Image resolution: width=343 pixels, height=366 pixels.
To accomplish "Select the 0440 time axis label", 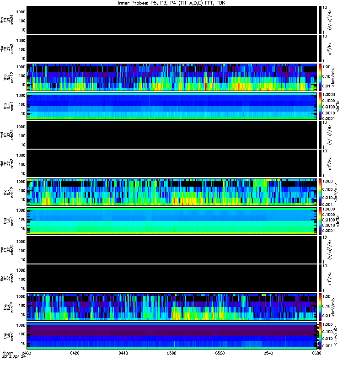I will (x=123, y=353).
